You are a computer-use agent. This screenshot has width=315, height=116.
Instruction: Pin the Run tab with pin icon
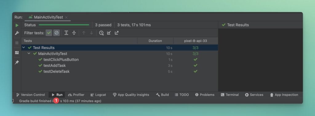[x=17, y=62]
